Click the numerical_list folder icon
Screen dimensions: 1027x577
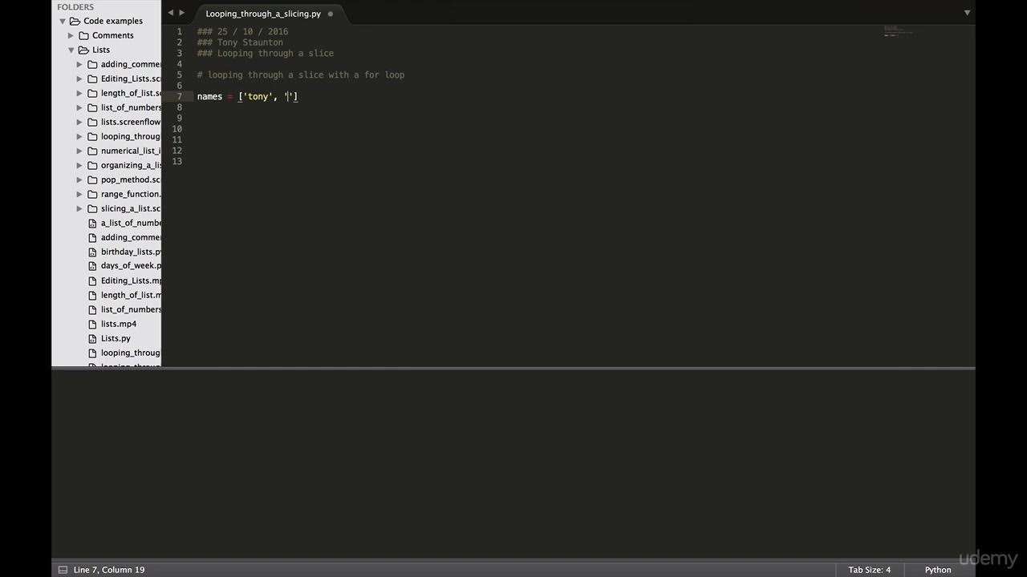click(92, 151)
